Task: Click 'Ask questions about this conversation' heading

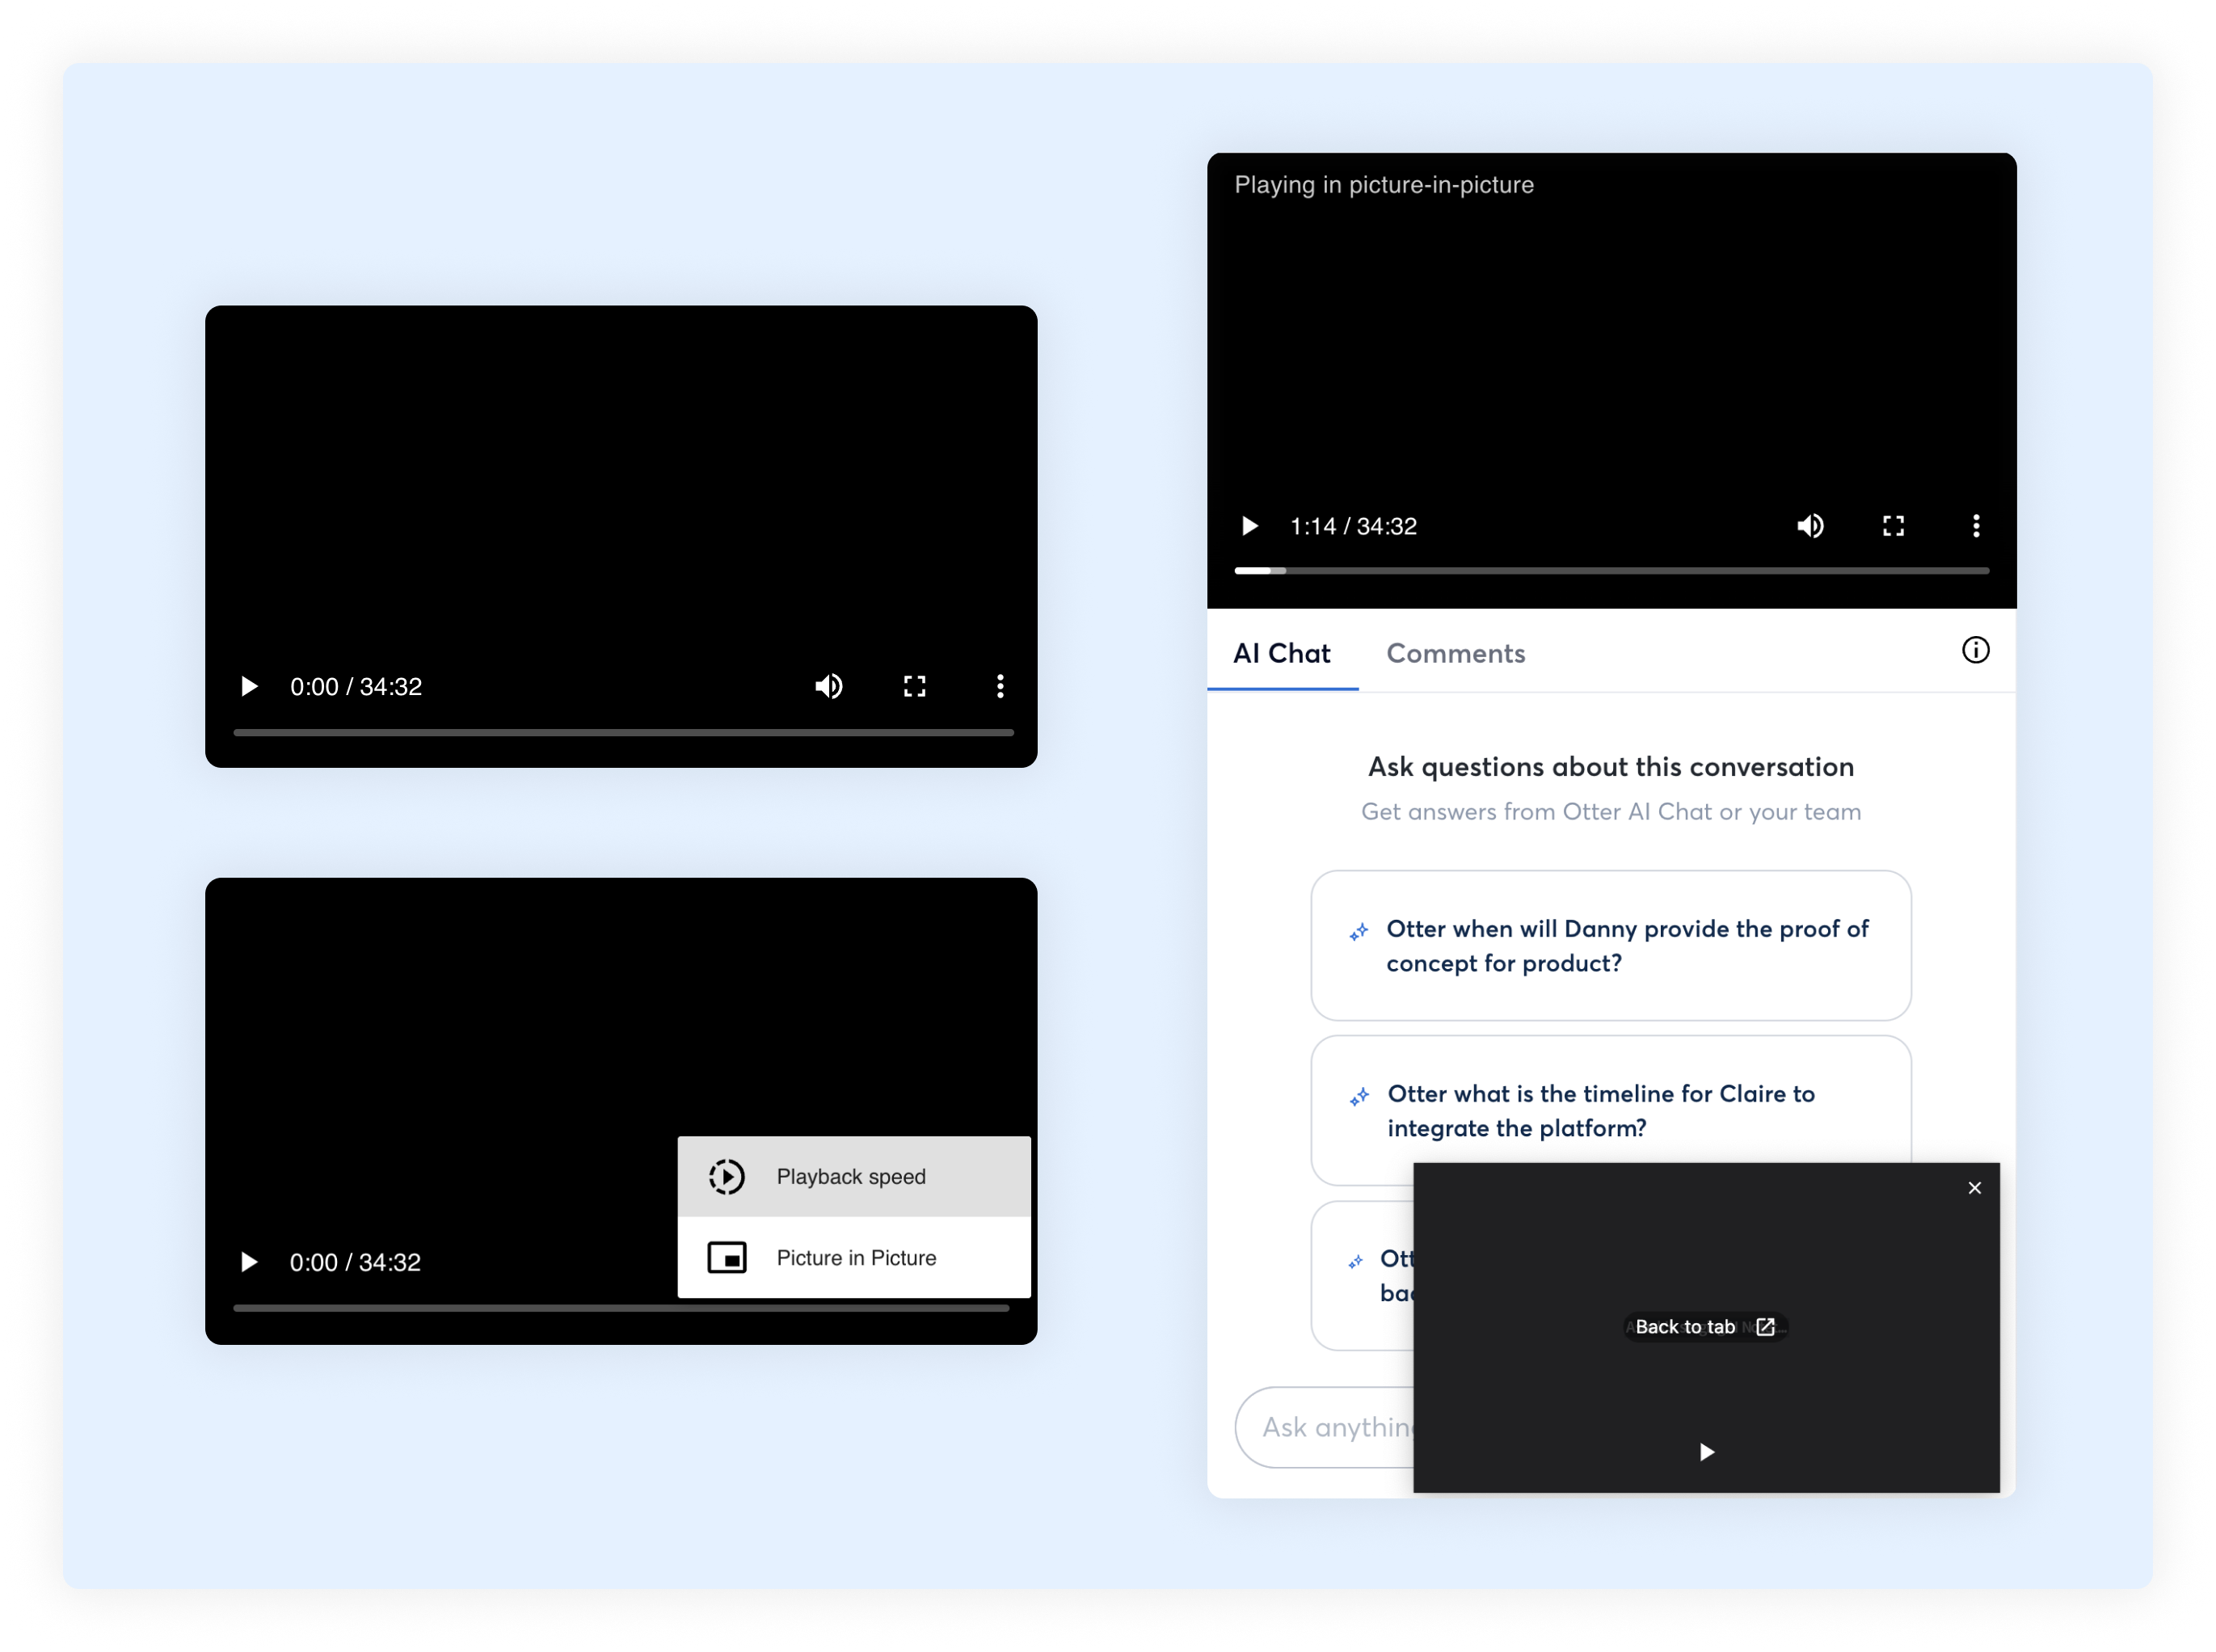Action: pos(1611,767)
